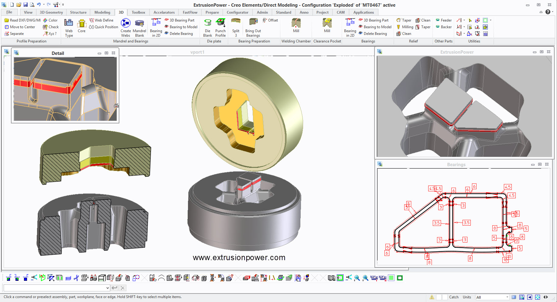Select the Core tool in ribbon
Image resolution: width=557 pixels, height=302 pixels.
(82, 25)
